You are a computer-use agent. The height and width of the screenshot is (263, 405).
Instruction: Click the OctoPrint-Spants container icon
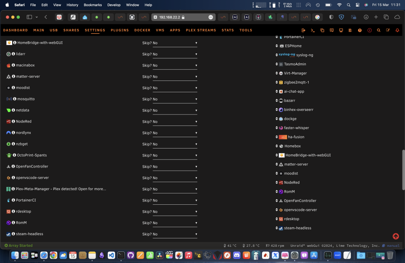pos(9,155)
